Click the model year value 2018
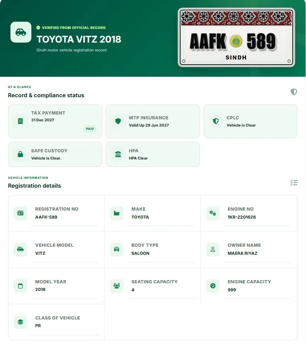This screenshot has height=344, width=306. tap(40, 290)
